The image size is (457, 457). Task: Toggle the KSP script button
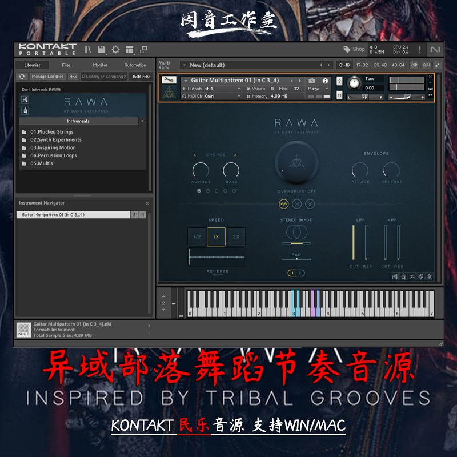[414, 65]
